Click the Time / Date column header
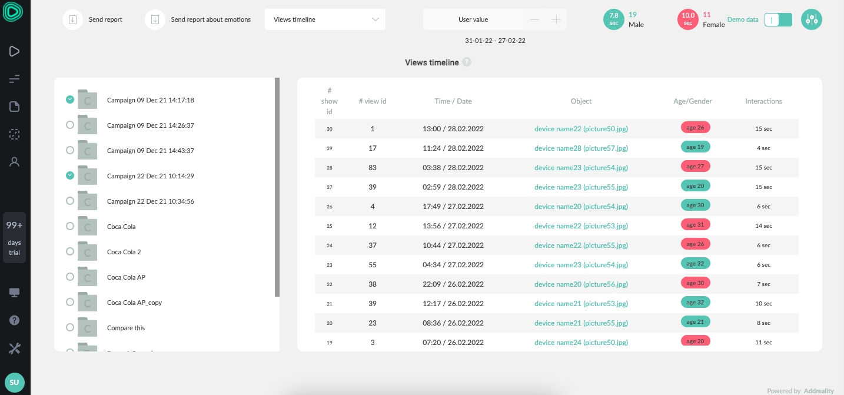The height and width of the screenshot is (395, 844). [x=453, y=101]
